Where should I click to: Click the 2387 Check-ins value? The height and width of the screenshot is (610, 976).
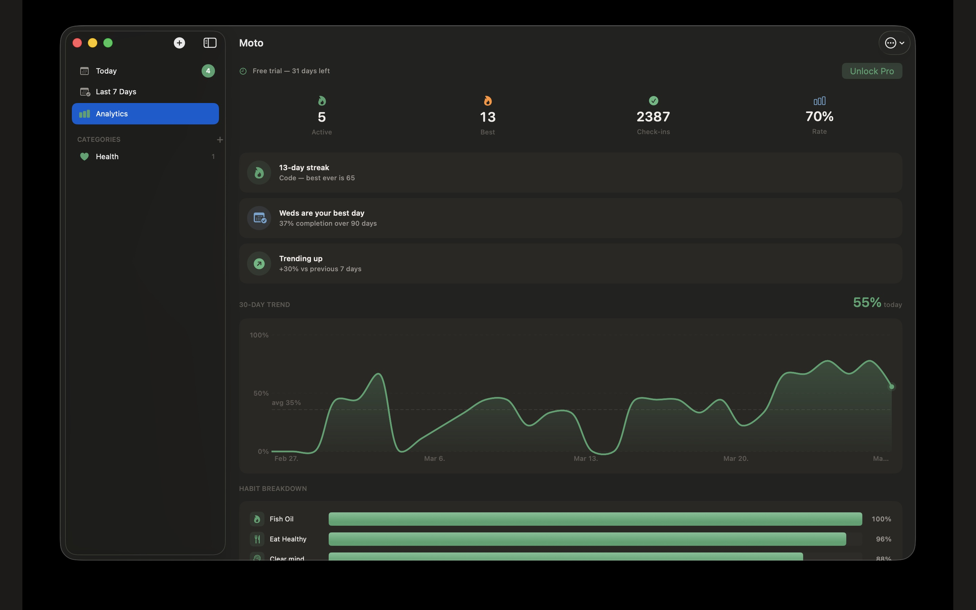[653, 117]
